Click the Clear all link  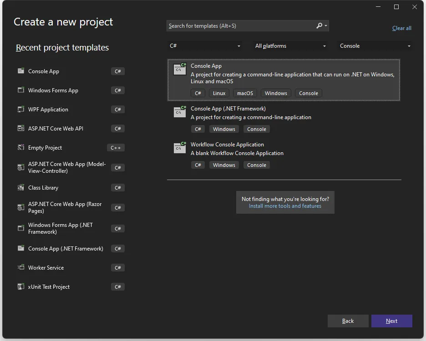[x=401, y=28]
